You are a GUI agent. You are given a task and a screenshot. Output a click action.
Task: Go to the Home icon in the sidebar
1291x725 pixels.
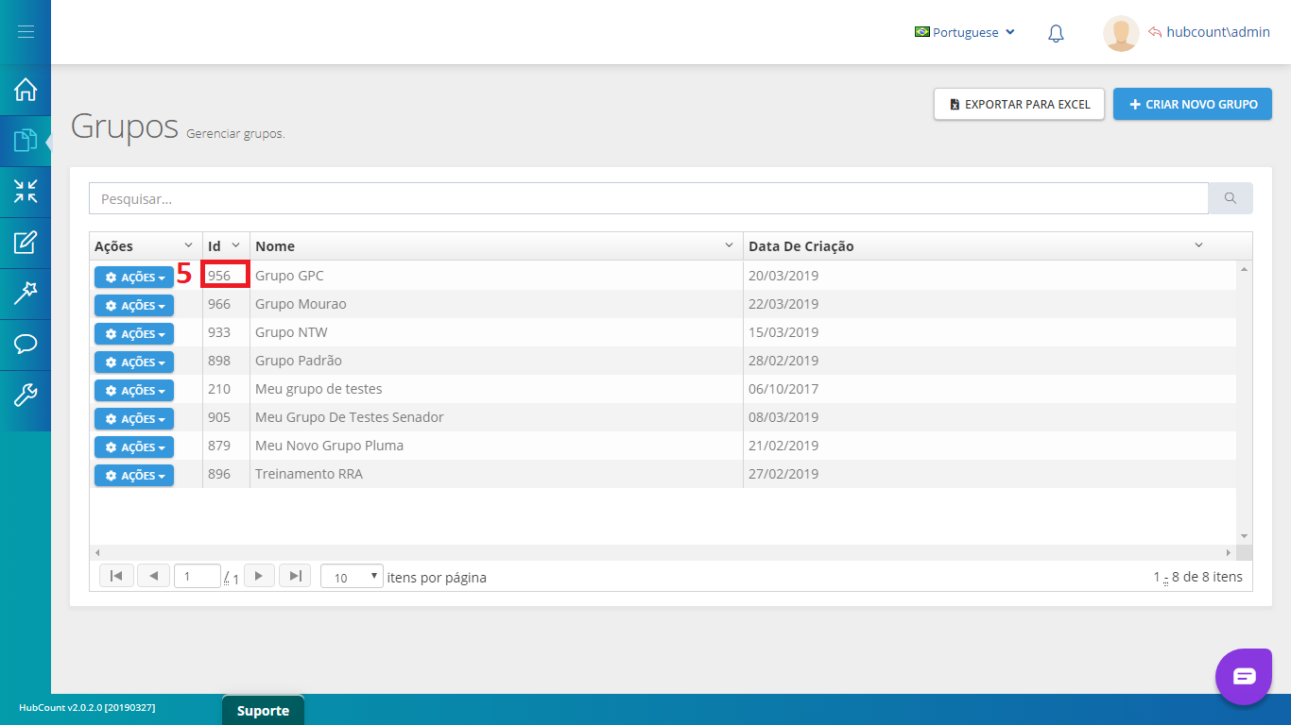[x=26, y=90]
